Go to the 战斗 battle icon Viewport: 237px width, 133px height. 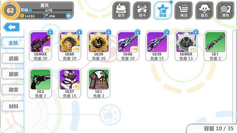pos(142,10)
